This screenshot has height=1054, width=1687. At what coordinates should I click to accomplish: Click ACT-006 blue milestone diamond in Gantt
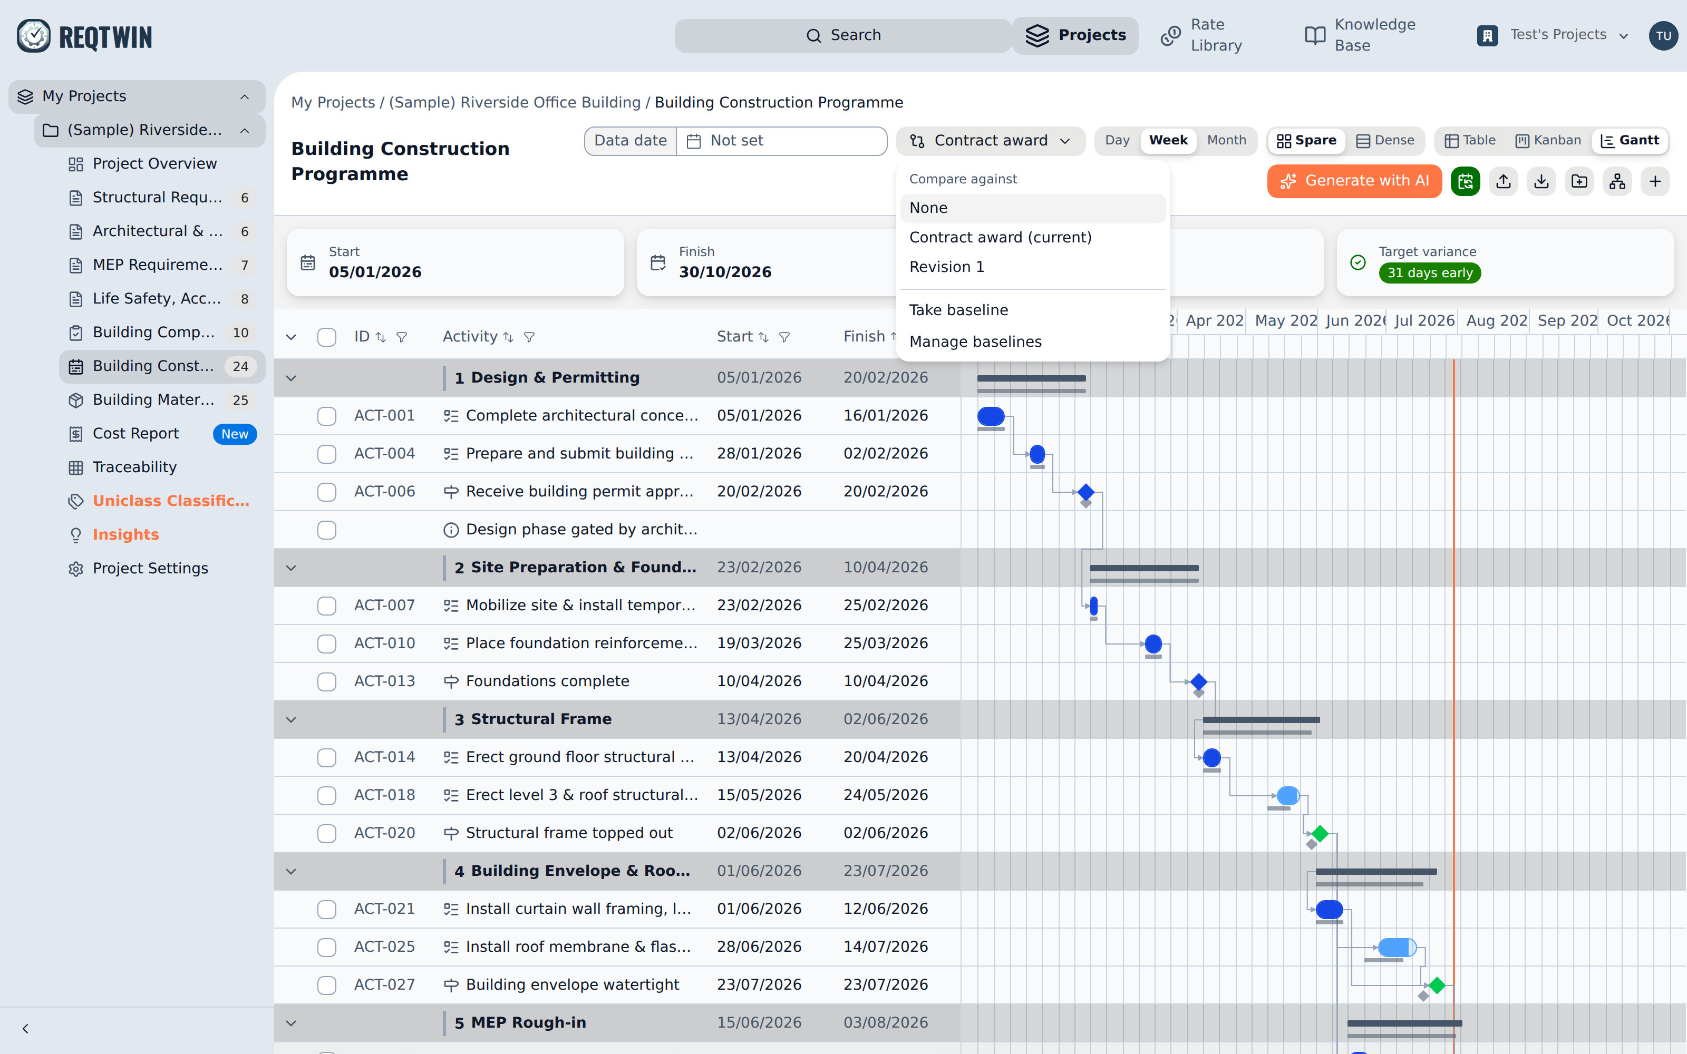[x=1085, y=492]
